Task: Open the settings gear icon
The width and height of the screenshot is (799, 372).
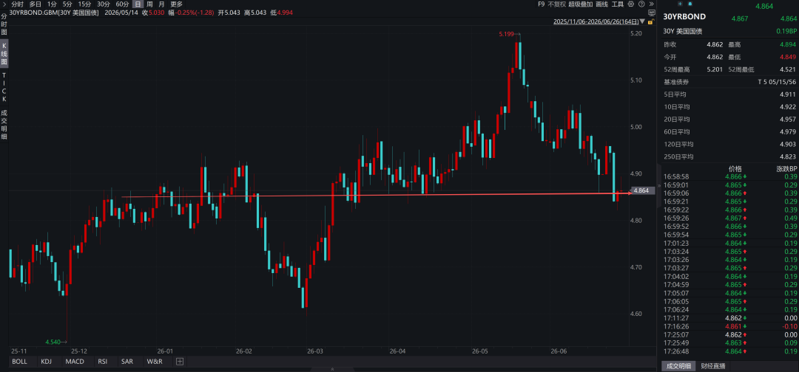Action: (x=631, y=4)
